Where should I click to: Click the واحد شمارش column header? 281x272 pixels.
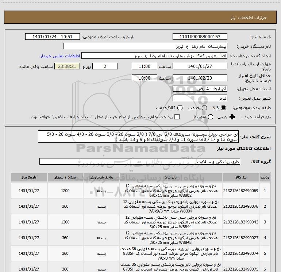pyautogui.click(x=101, y=177)
